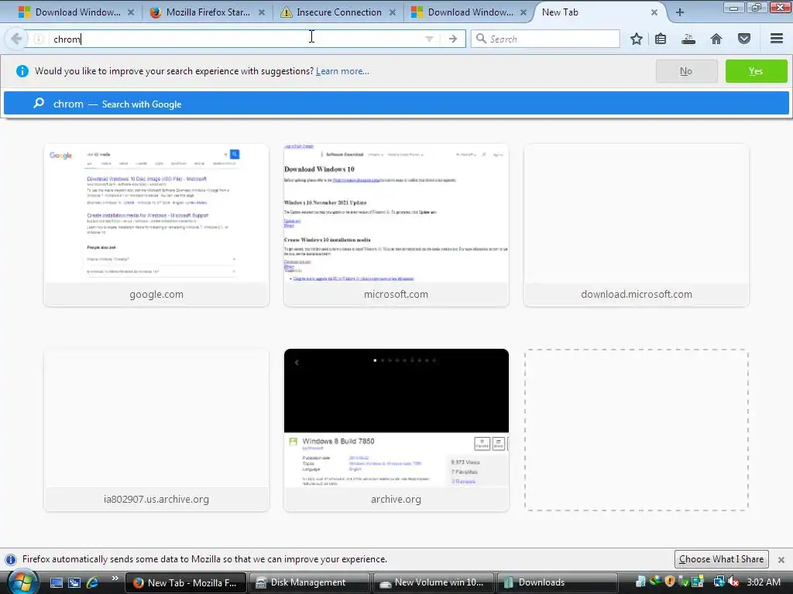Click the search magnifier icon in search box

[481, 39]
